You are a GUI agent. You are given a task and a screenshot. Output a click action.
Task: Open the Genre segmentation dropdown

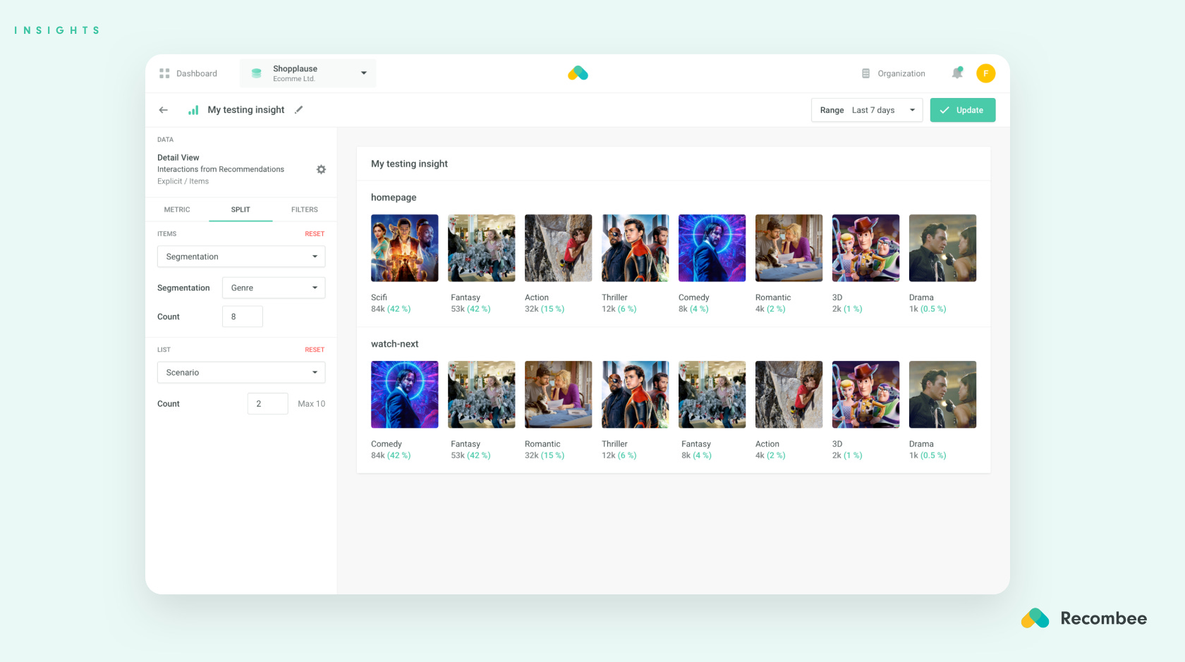coord(274,288)
